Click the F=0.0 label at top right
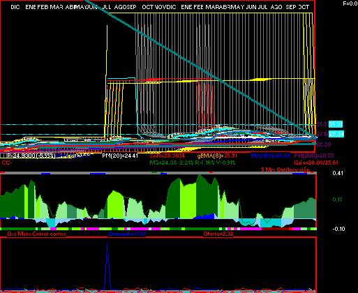The width and height of the screenshot is (358, 293). pos(350,3)
